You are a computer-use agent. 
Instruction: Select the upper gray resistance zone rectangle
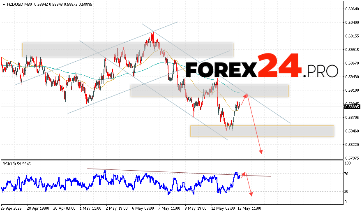[127, 50]
